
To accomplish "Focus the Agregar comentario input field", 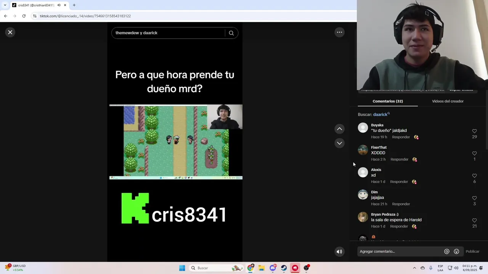I will point(400,252).
